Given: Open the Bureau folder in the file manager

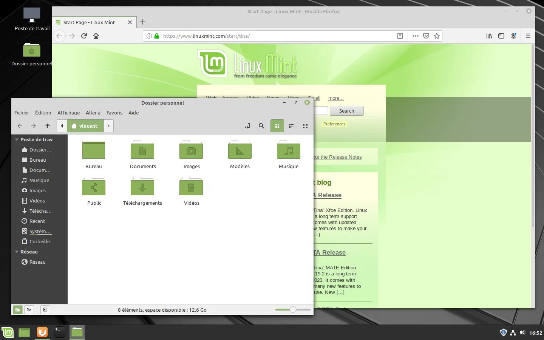Looking at the screenshot, I should (94, 150).
